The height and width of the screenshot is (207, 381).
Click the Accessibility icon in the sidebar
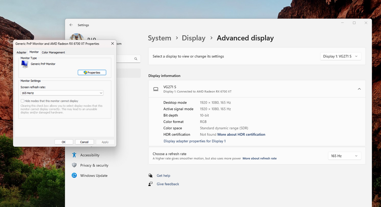coord(74,155)
